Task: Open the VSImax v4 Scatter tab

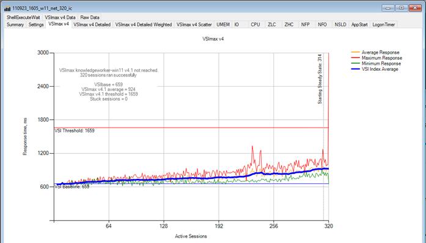Action: pyautogui.click(x=194, y=24)
